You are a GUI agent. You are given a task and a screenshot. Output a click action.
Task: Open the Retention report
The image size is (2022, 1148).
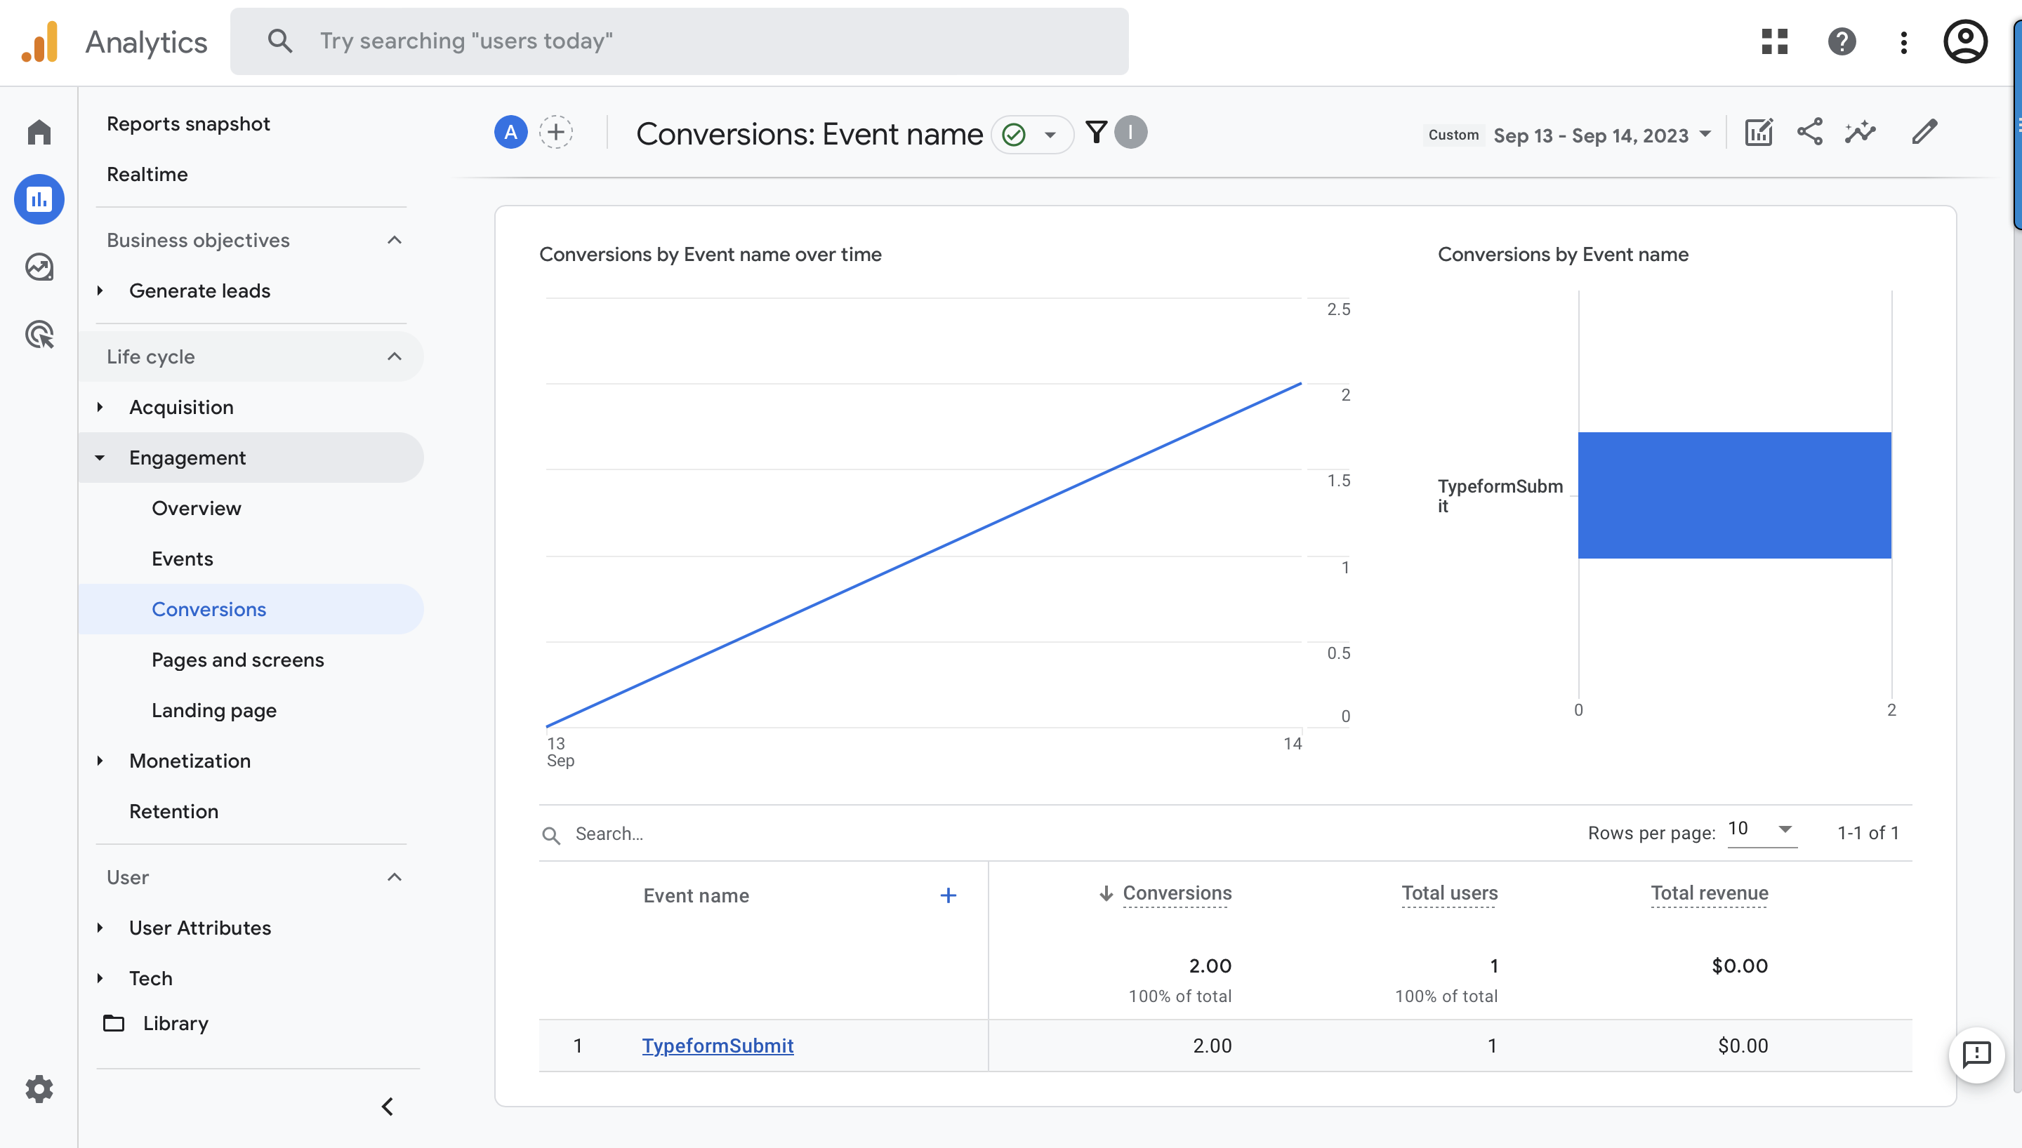click(x=173, y=811)
